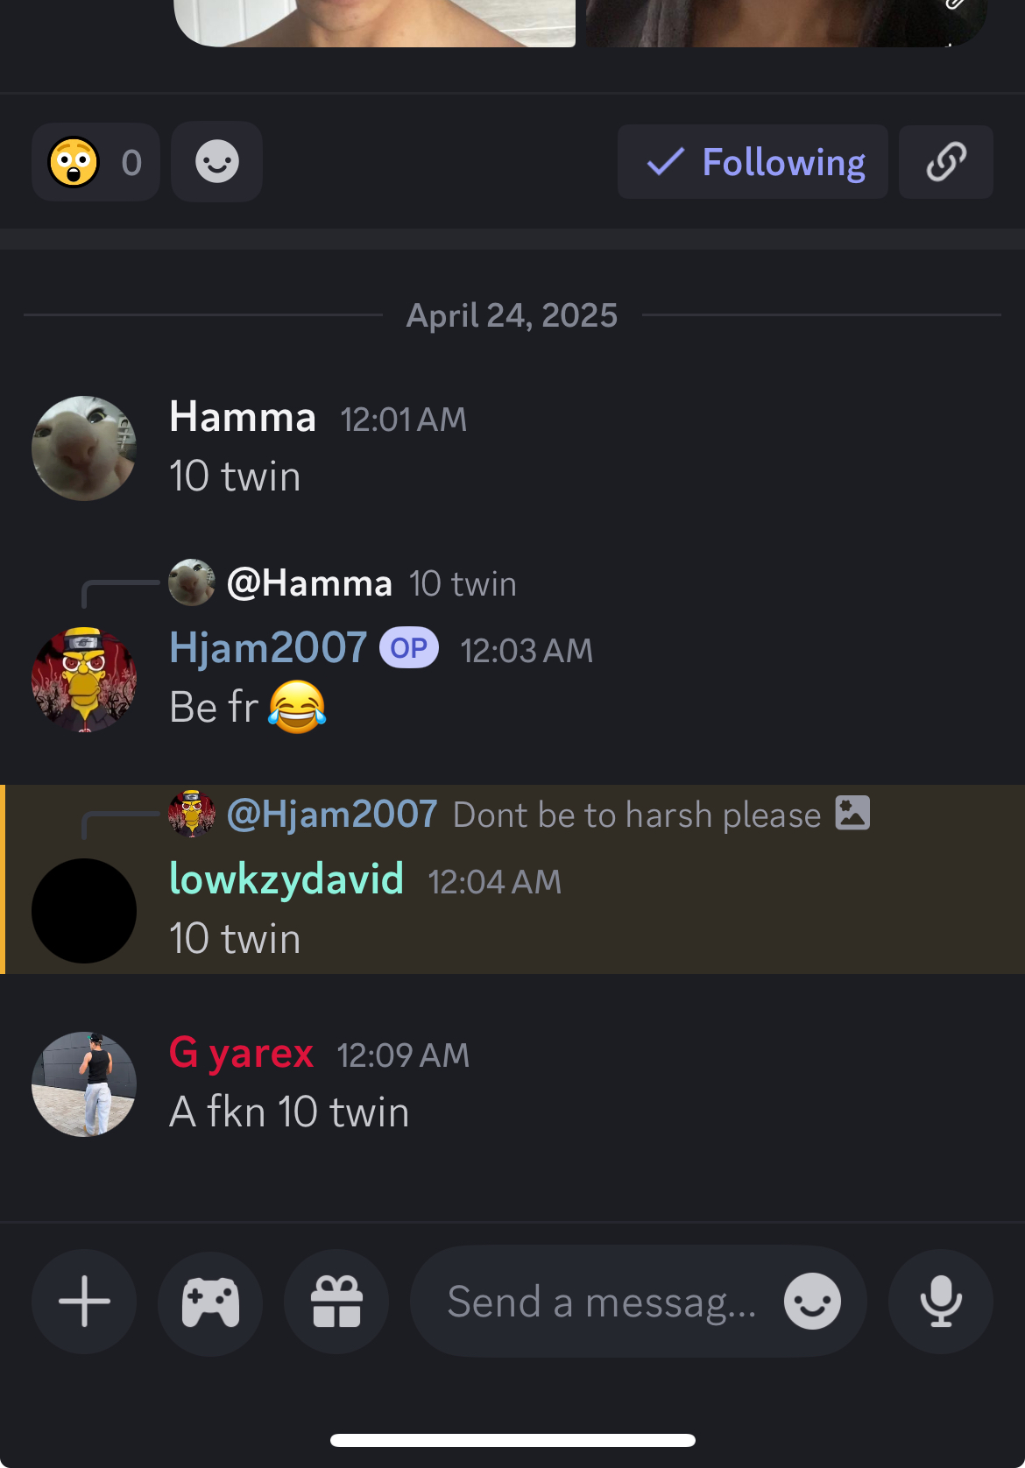The image size is (1025, 1468).
Task: Open the add reaction smiley picker
Action: [216, 162]
